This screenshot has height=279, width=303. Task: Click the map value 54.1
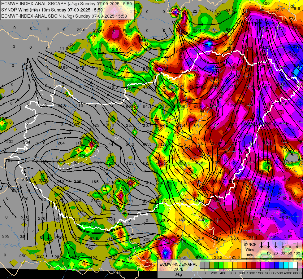tap(147, 107)
